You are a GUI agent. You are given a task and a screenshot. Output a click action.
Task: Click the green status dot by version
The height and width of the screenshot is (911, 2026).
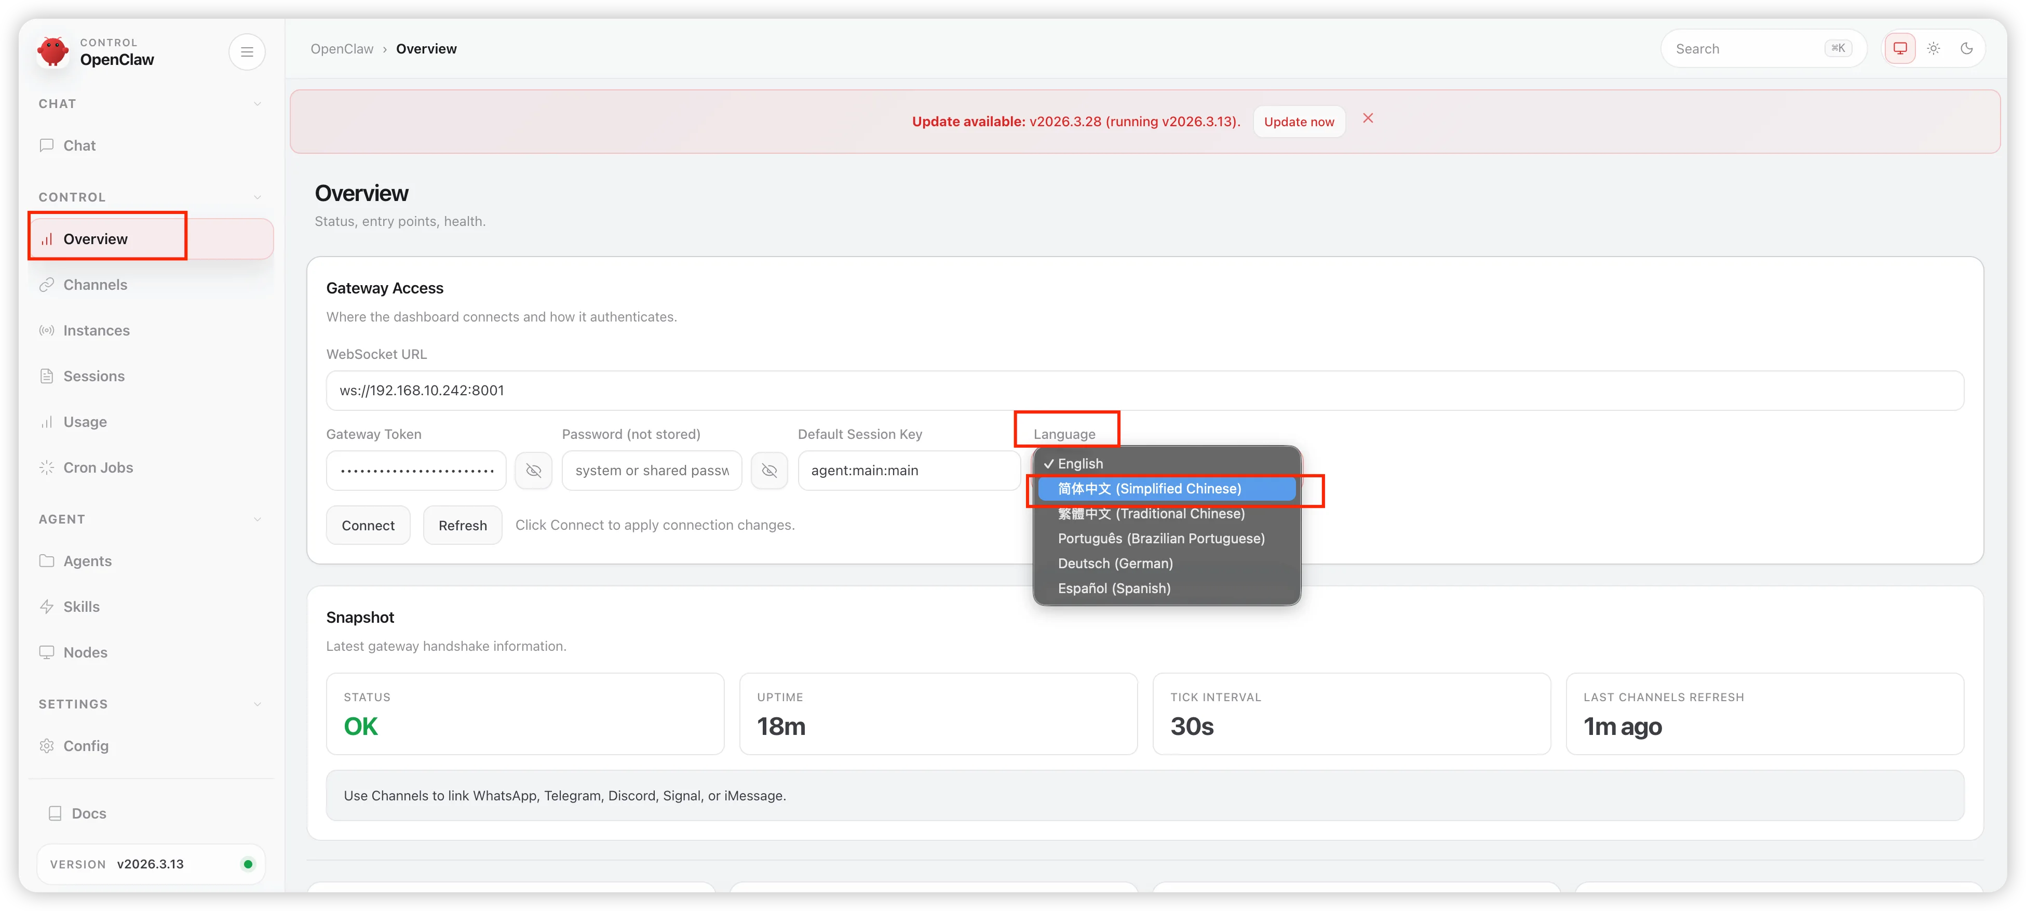pyautogui.click(x=249, y=865)
